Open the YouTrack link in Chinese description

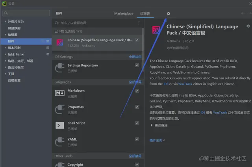click(x=220, y=113)
